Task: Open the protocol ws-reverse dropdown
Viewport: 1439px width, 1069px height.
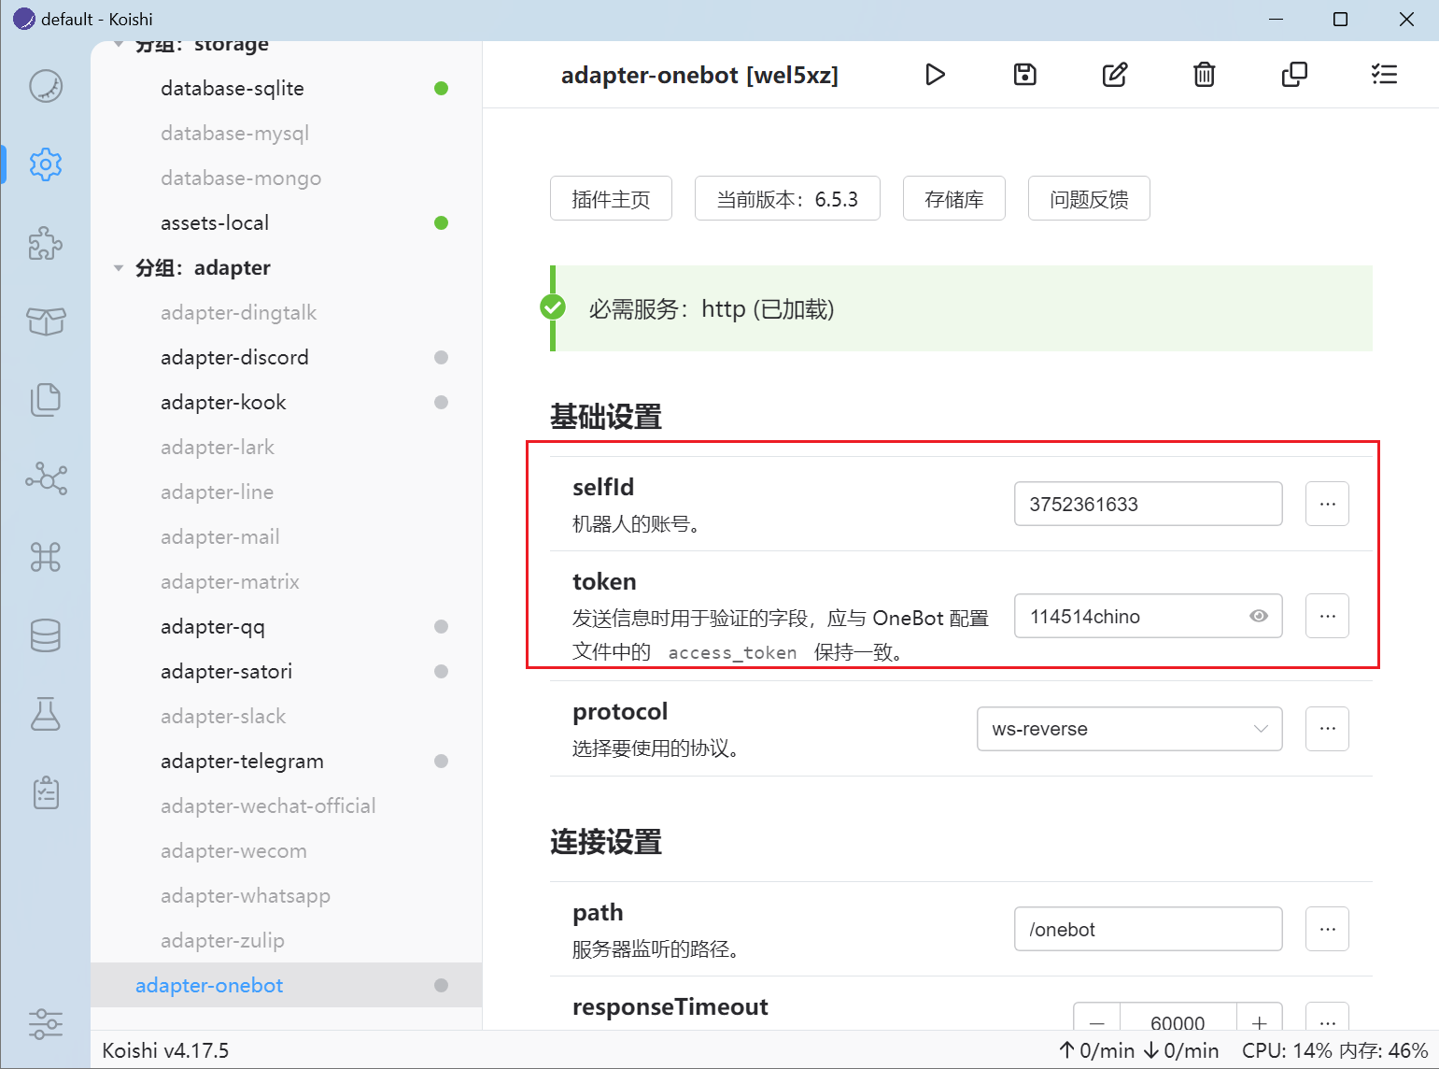Action: pos(1130,729)
